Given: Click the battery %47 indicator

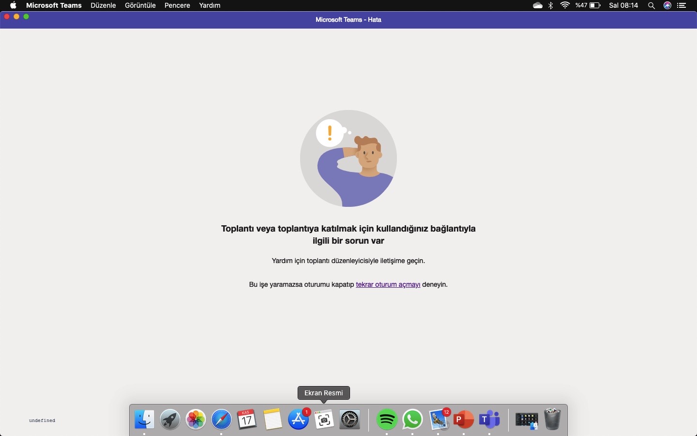Looking at the screenshot, I should click(588, 5).
